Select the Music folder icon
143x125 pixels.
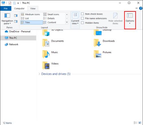[46, 54]
